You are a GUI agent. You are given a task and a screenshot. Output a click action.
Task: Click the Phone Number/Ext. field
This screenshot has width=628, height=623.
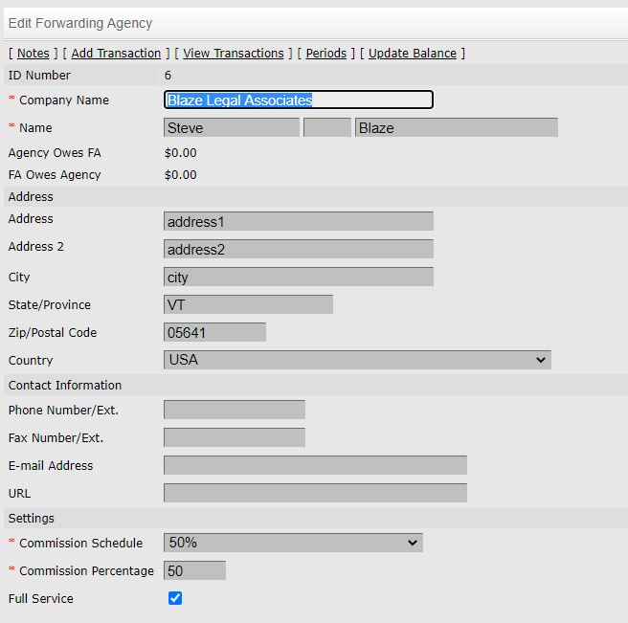point(235,410)
